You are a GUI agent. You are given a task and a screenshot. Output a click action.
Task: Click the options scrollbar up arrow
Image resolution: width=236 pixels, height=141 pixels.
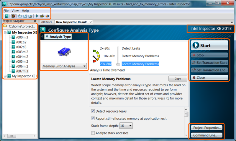(186, 109)
